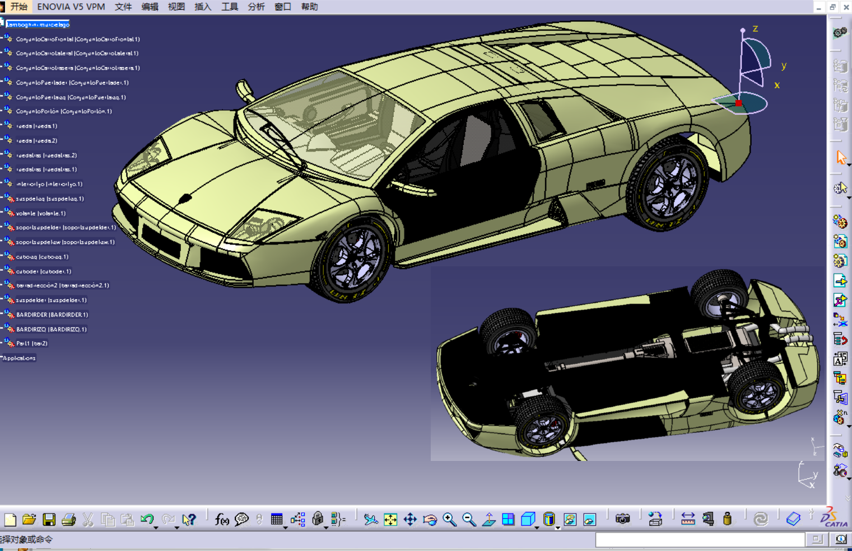Click the Zoom Out magnifier
Screen dimensions: 852x551
point(469,520)
